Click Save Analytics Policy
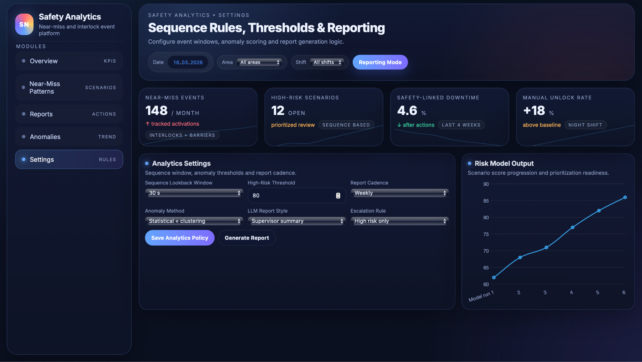642x362 pixels. (180, 238)
